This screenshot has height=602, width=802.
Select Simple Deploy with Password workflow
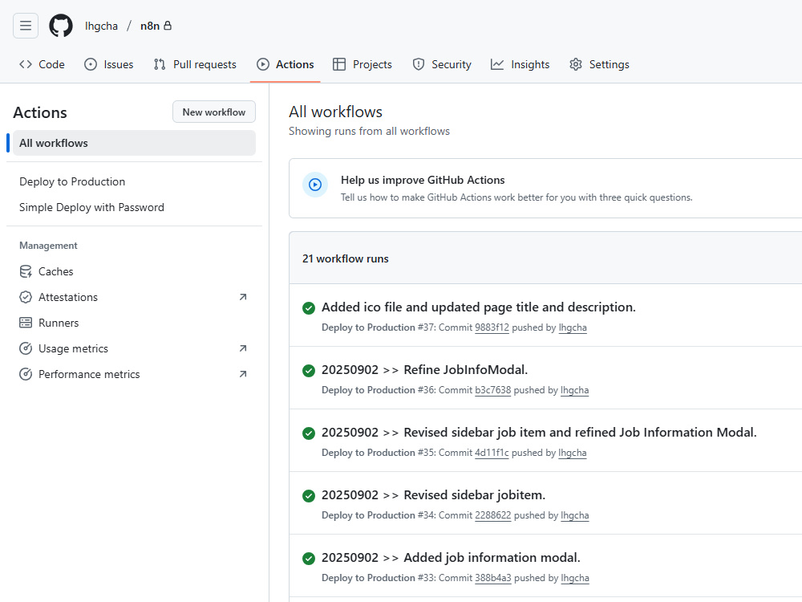[91, 207]
